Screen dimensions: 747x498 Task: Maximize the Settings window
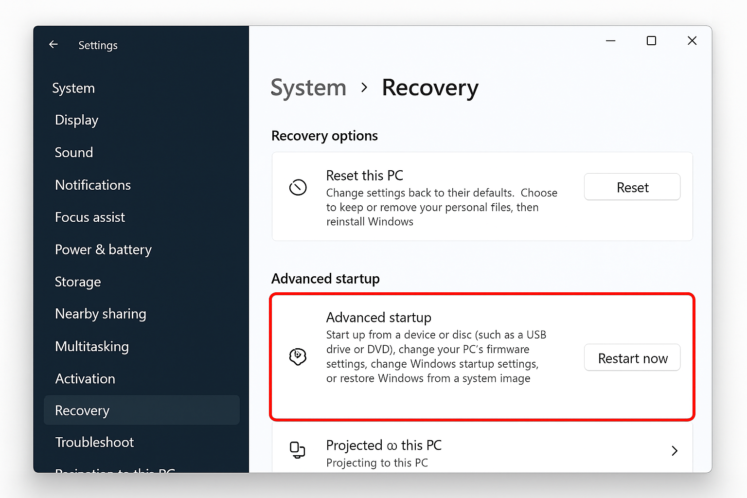[x=651, y=41]
